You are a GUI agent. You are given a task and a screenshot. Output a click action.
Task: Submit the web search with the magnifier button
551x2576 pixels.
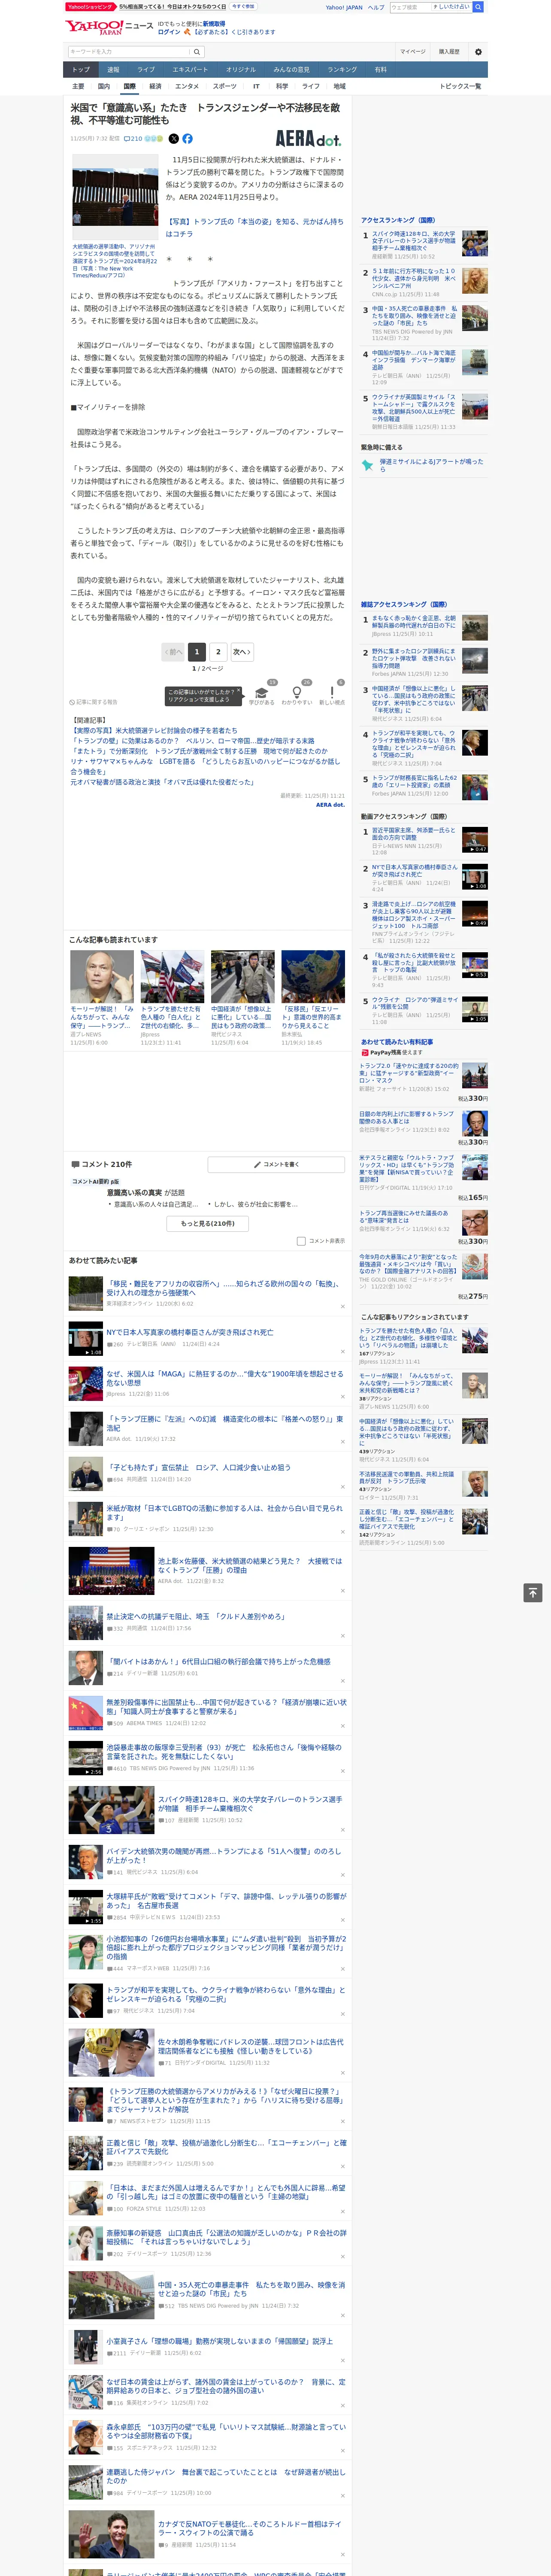478,7
